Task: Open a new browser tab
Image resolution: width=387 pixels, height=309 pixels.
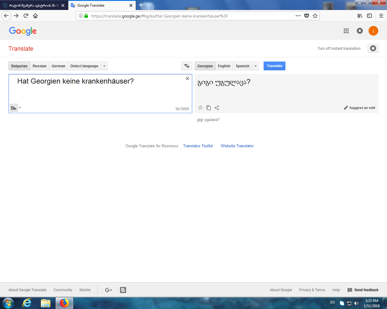Action: 141,5
